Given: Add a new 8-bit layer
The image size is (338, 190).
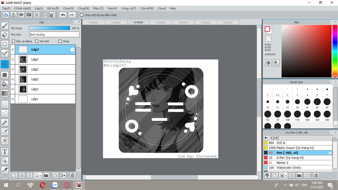Looking at the screenshot, I should point(22,175).
